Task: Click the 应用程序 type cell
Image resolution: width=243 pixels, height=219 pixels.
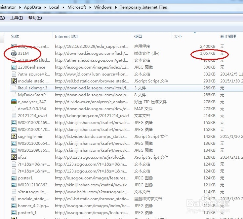Action: coord(142,47)
